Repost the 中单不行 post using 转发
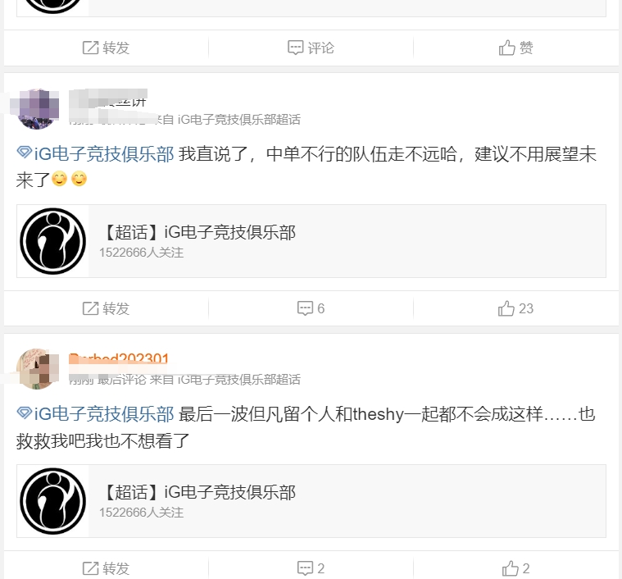Screen dimensions: 622x579 tap(106, 308)
